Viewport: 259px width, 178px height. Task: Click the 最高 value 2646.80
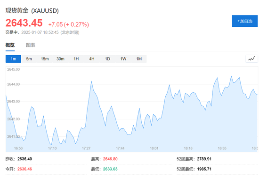110,159
